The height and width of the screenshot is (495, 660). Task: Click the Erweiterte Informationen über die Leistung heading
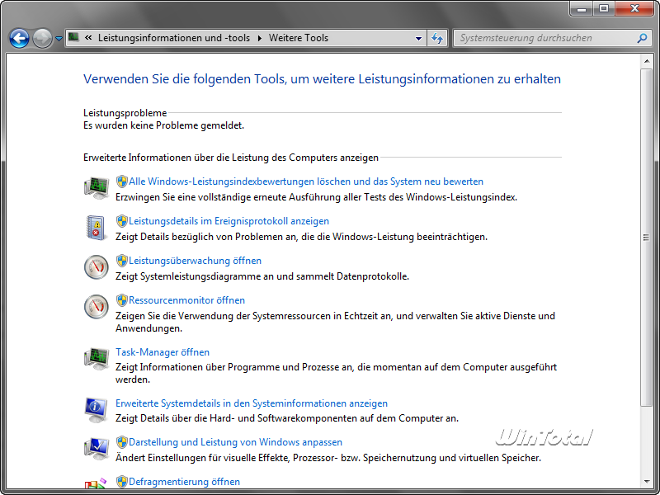tap(231, 158)
